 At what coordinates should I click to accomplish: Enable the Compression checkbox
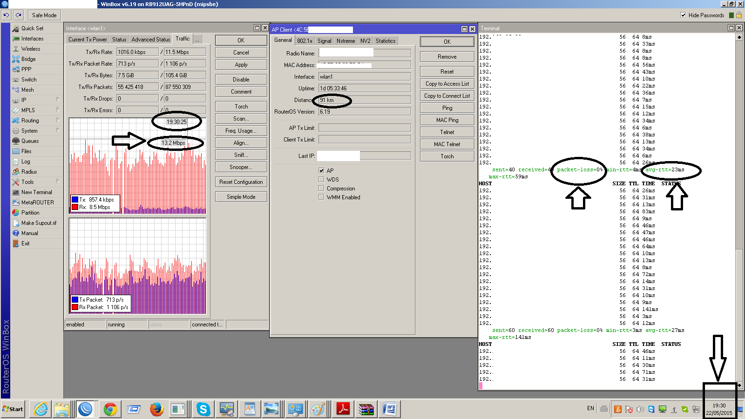tap(321, 188)
